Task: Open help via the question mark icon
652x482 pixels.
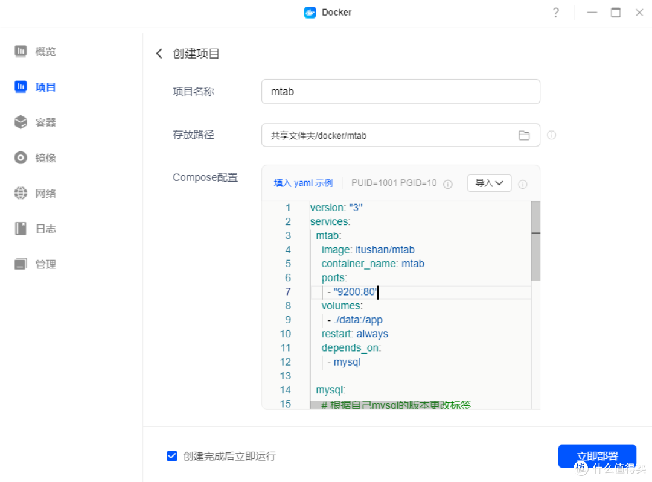Action: click(555, 12)
